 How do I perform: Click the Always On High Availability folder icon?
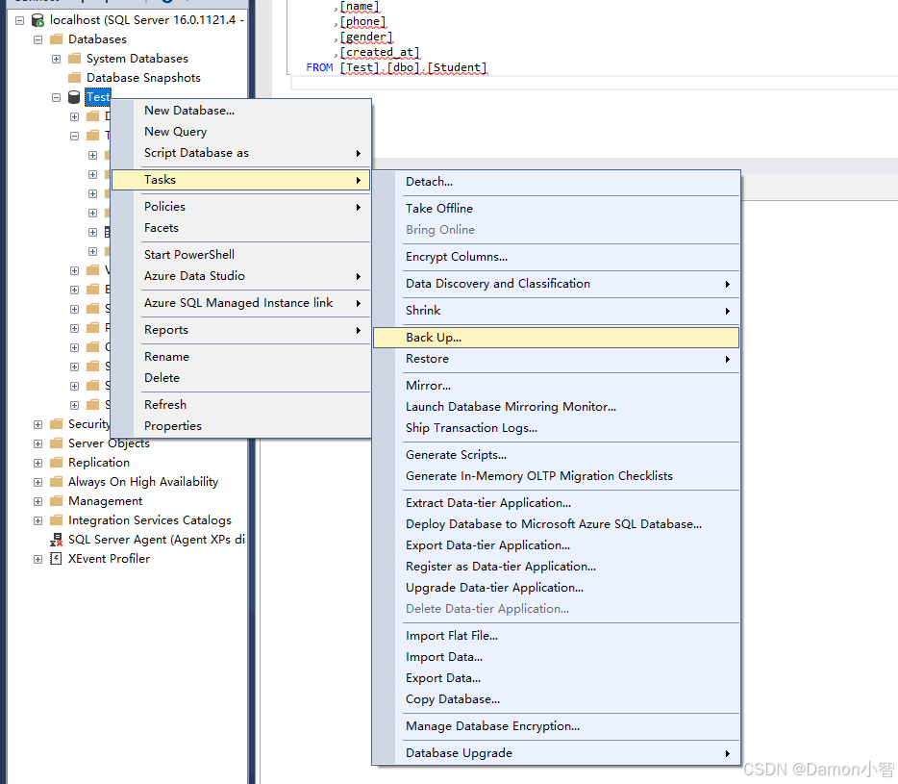[56, 482]
